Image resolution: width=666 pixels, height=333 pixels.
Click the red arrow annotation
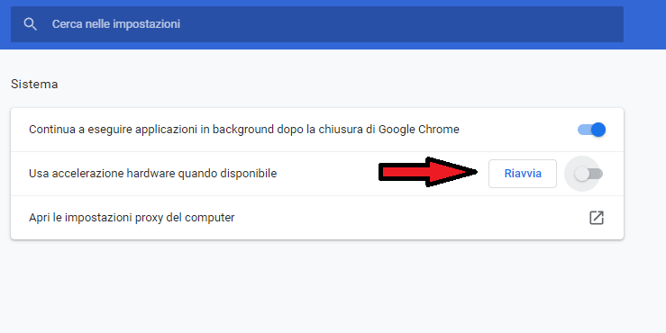428,172
